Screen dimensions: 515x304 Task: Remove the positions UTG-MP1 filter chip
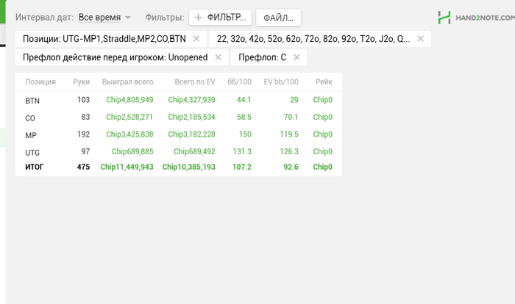tap(196, 39)
